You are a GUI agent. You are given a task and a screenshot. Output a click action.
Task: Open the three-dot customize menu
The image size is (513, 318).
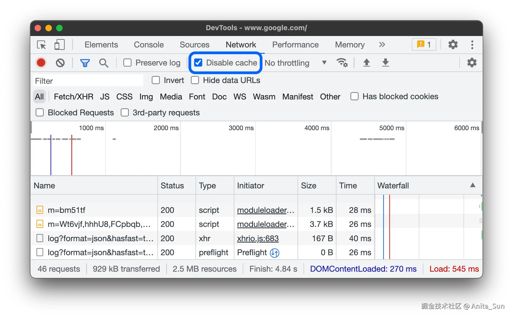pyautogui.click(x=472, y=45)
